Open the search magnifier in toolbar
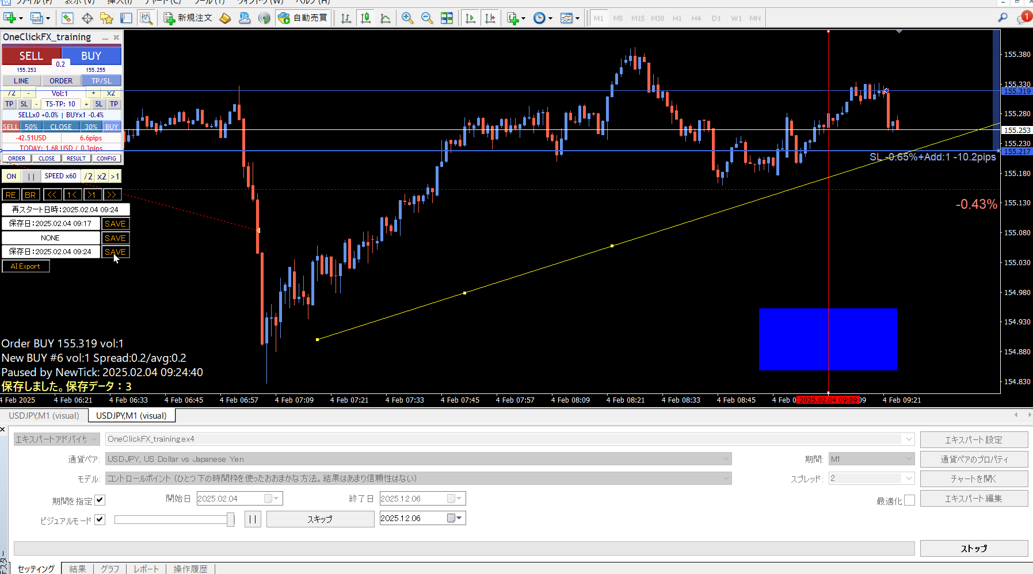 coord(1002,18)
